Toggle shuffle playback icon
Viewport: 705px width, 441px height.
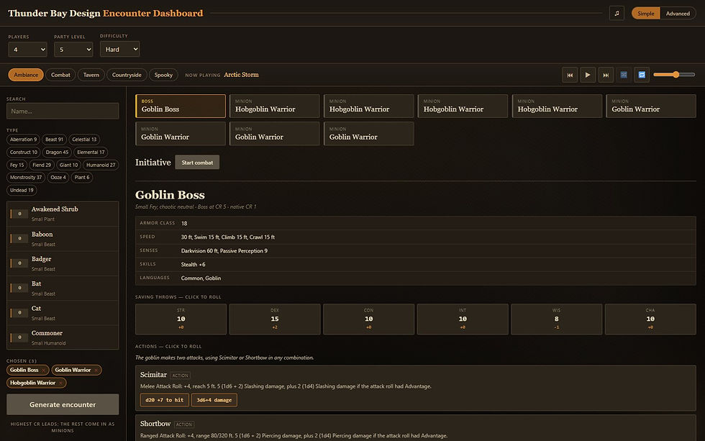click(x=624, y=75)
